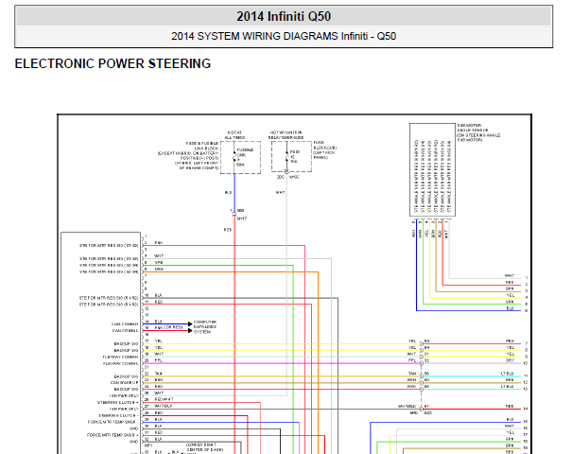Click the "ORG" wire label at pin 6
Image resolution: width=572 pixels, height=454 pixels.
pos(159,269)
